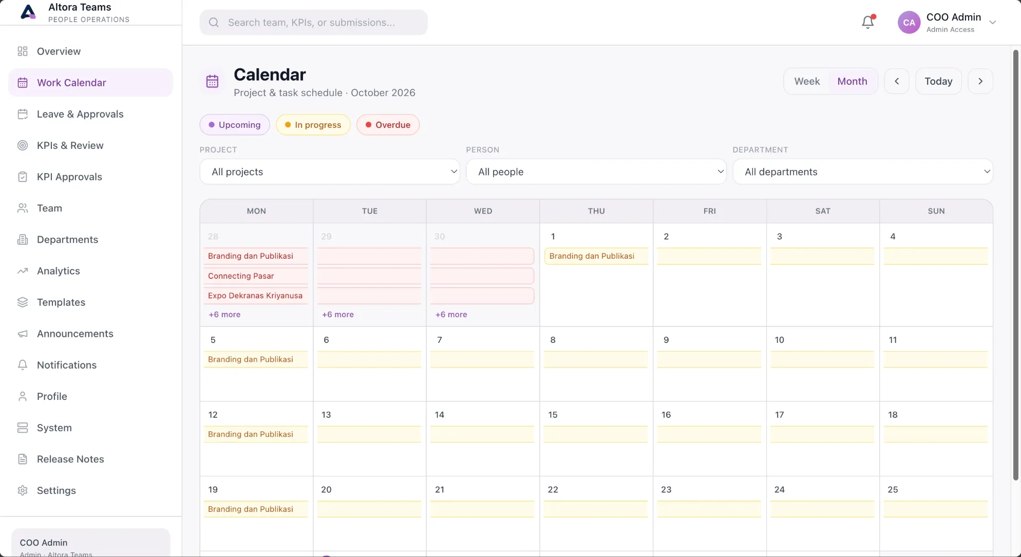Open Branding dan Publikasi event on Monday 19

coord(256,509)
